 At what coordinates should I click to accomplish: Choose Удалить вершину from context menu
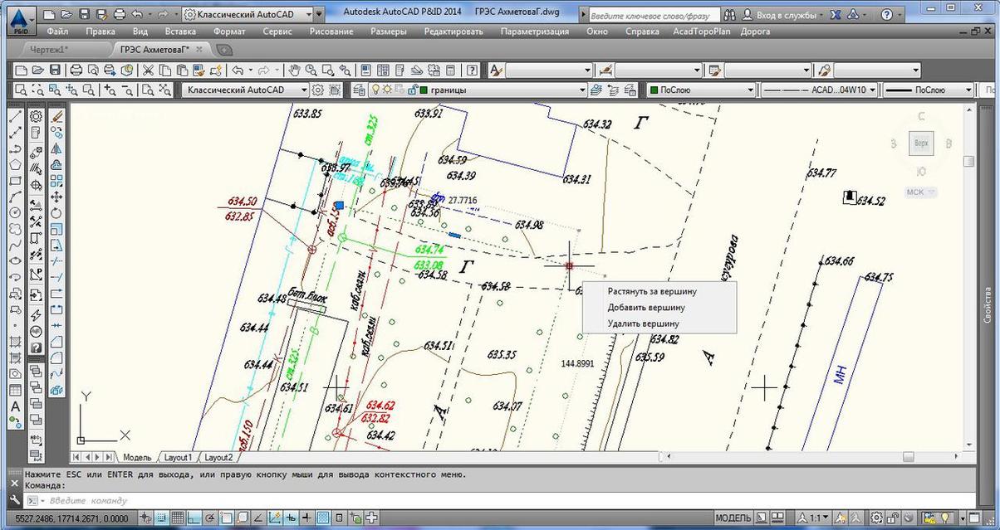[643, 323]
